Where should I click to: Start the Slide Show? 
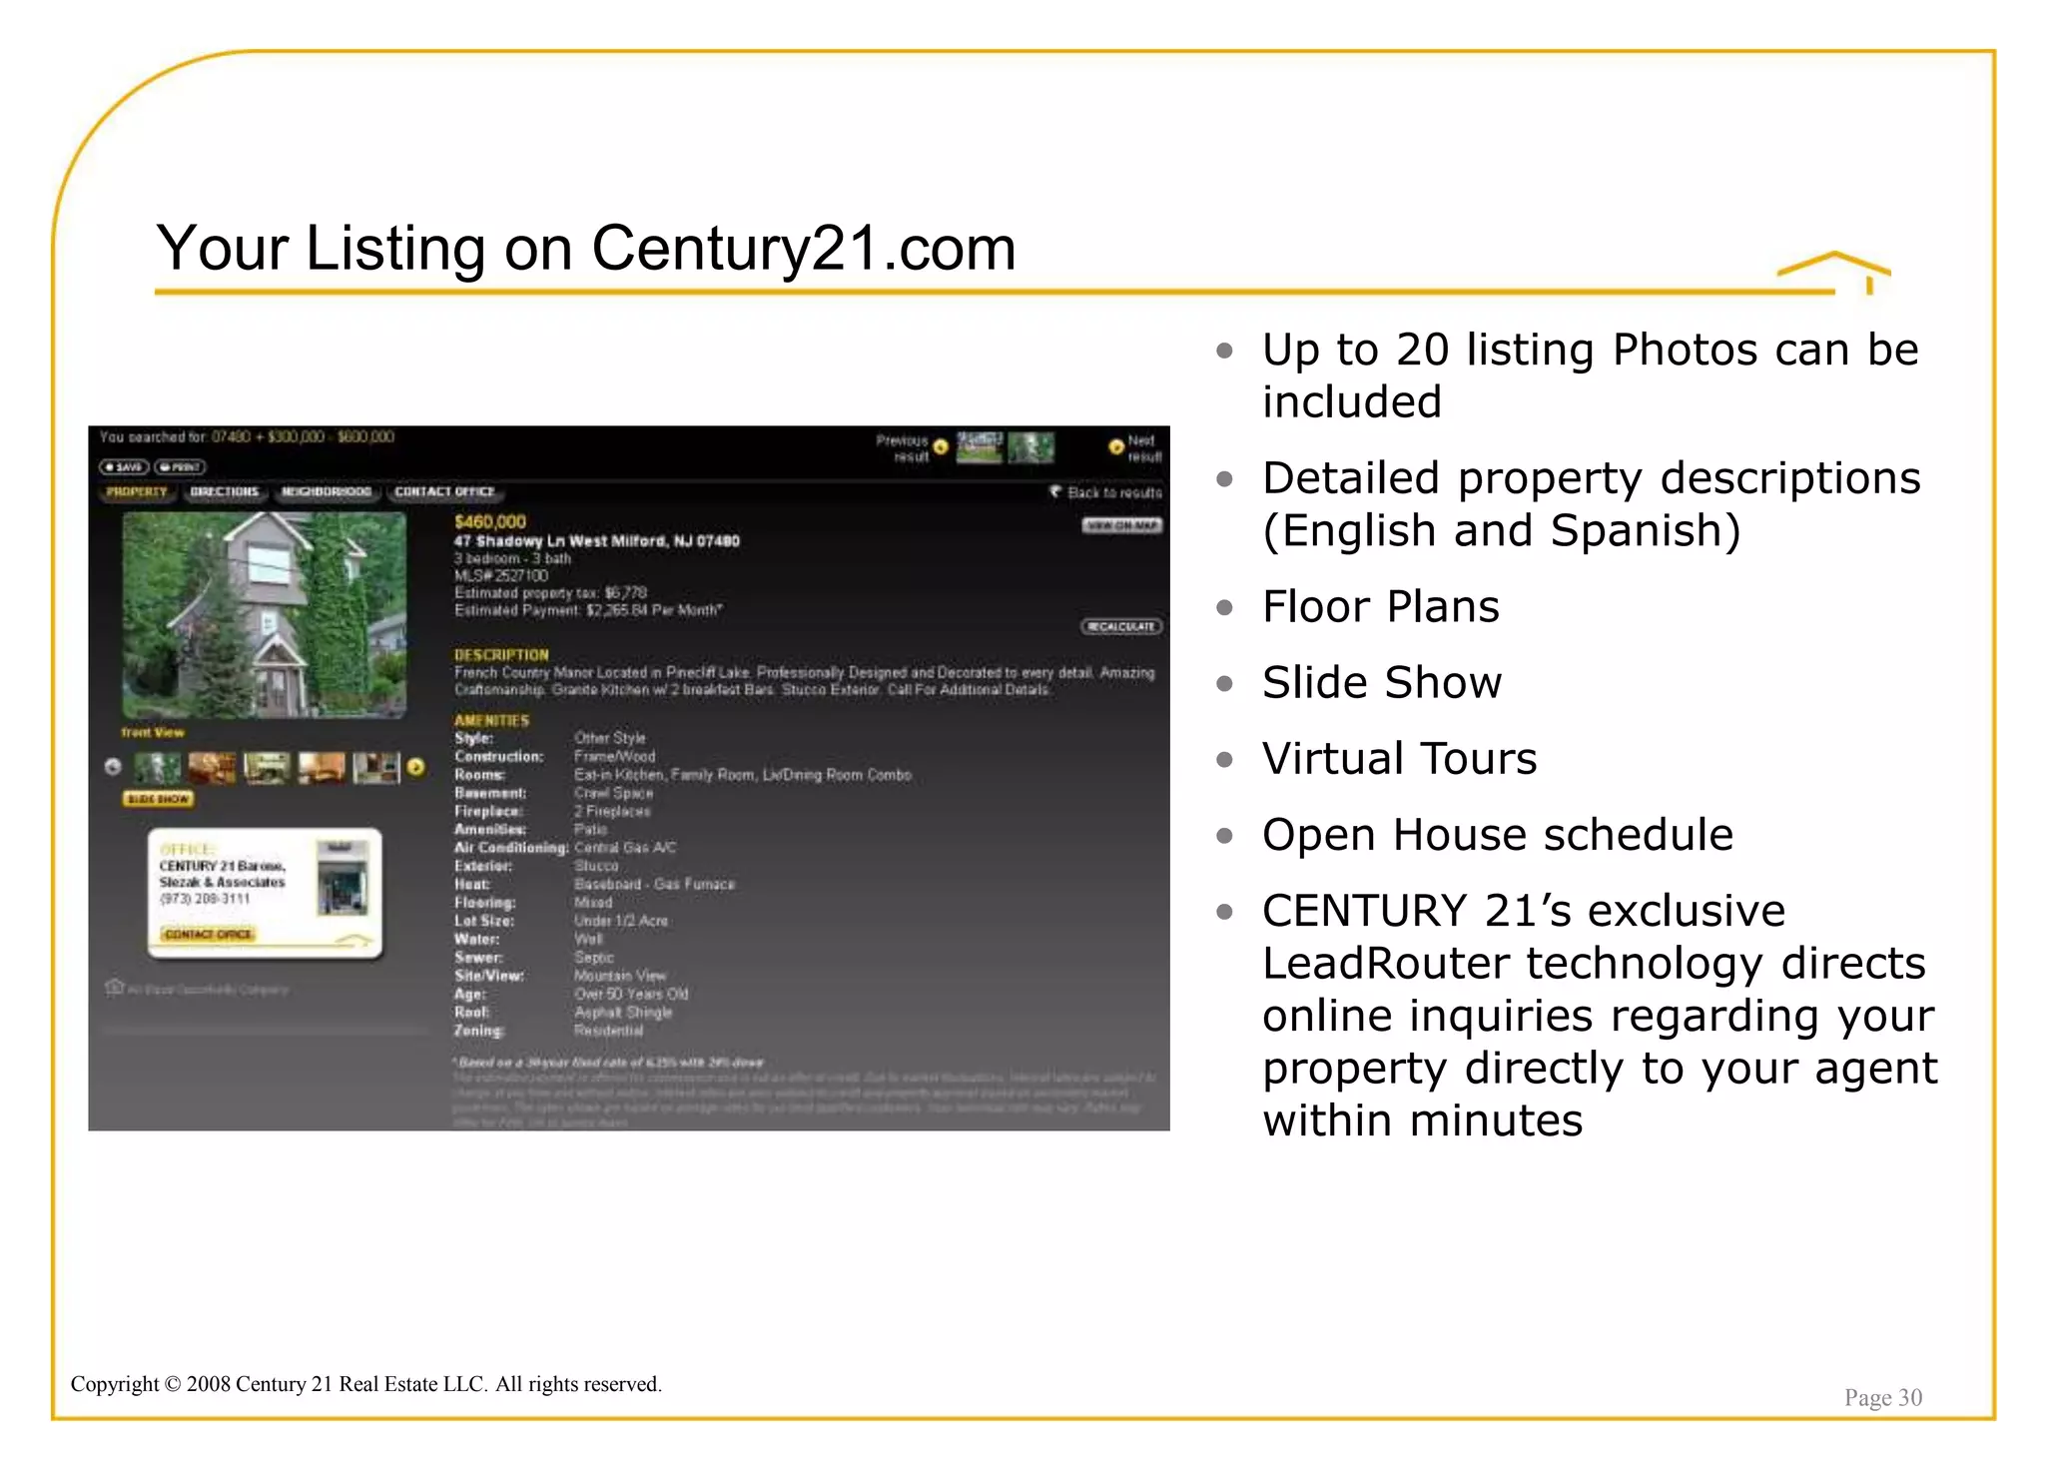point(158,799)
